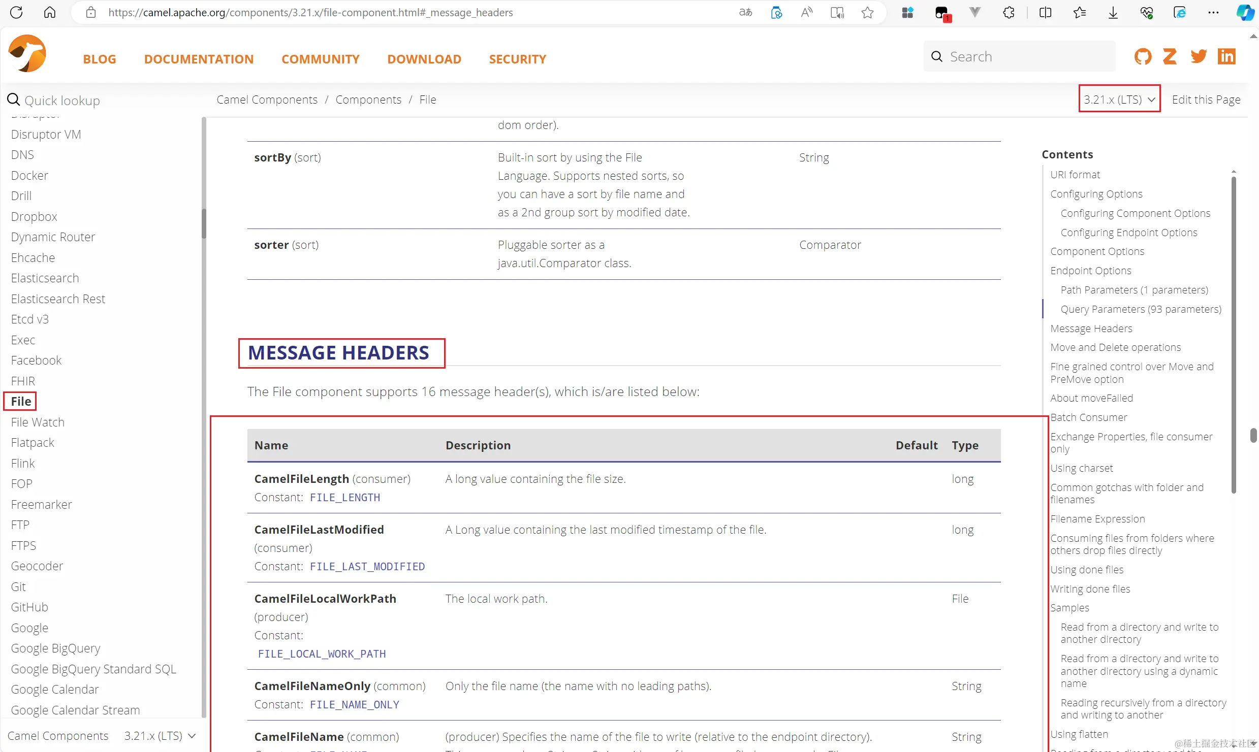Go to Components breadcrumb
Viewport: 1259px width, 752px height.
(x=368, y=100)
